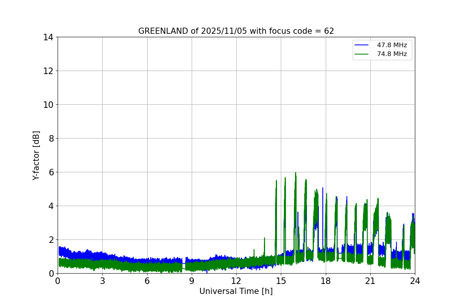The height and width of the screenshot is (307, 461).
Task: Click the 18 tick on the time axis
Action: pos(326,281)
